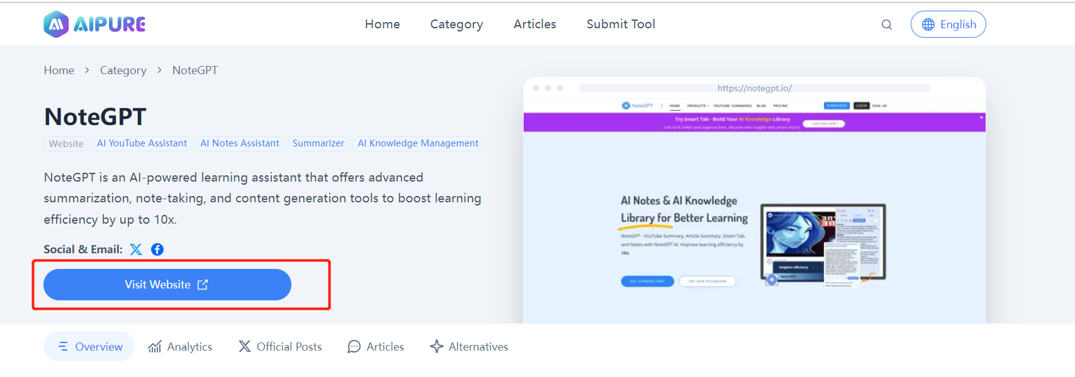Go to Home in top navigation
Image resolution: width=1075 pixels, height=377 pixels.
[382, 24]
